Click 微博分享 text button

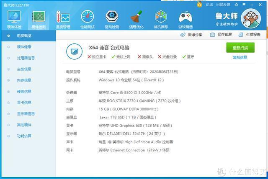(x=195, y=35)
